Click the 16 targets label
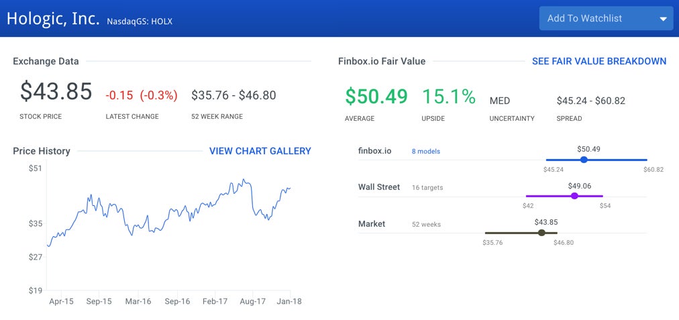This screenshot has width=679, height=320. click(427, 188)
